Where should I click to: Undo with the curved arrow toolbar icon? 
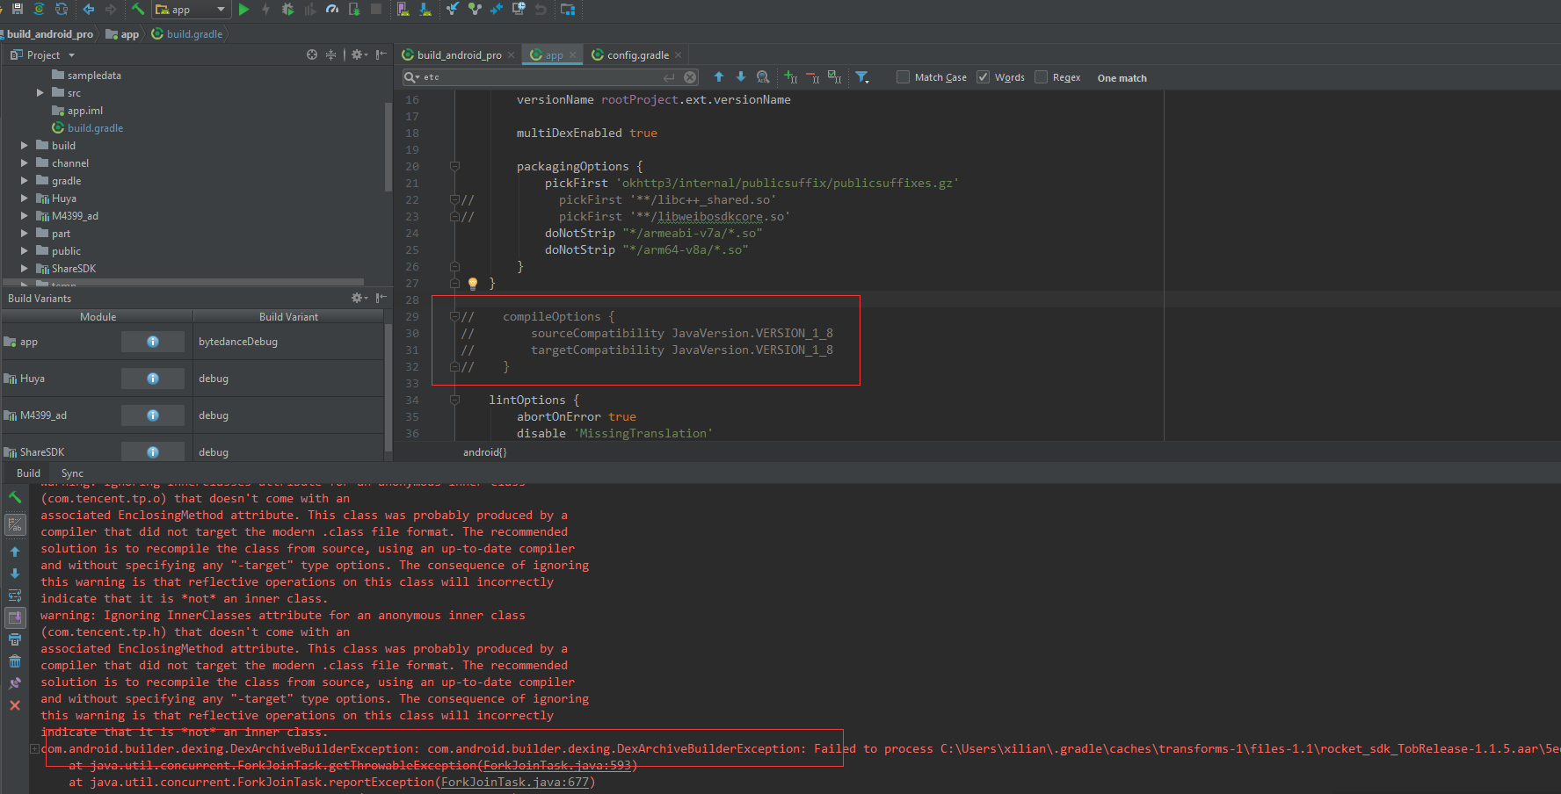point(541,9)
